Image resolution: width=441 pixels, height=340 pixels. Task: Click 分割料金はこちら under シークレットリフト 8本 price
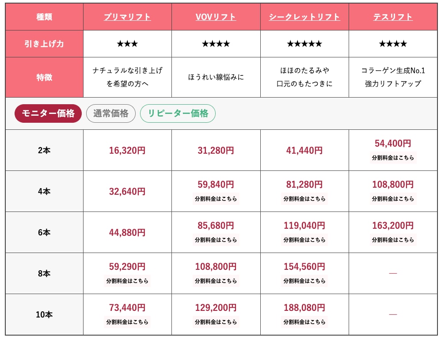coord(304,281)
